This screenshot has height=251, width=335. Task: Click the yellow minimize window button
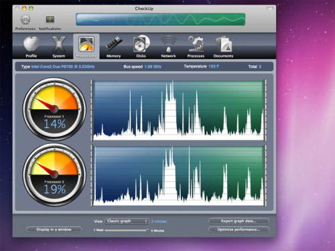click(24, 8)
